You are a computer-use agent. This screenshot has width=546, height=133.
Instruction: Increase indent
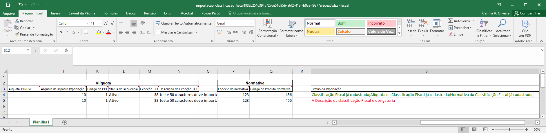click(149, 32)
